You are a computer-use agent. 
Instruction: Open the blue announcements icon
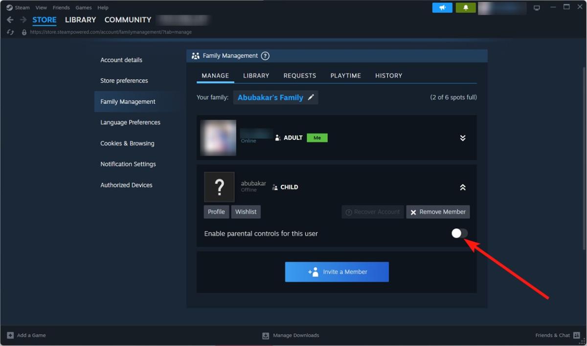point(442,8)
